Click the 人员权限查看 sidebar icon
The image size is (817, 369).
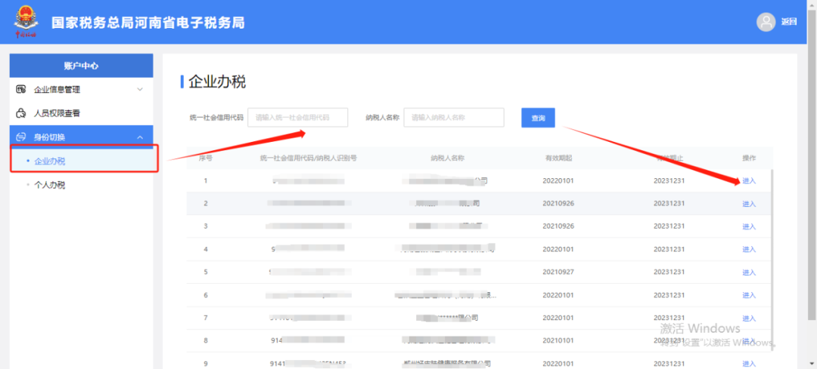(x=21, y=113)
